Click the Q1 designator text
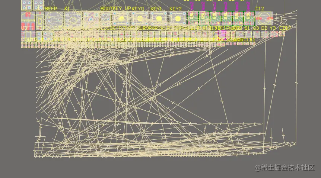321x178 pixels. 247,28
